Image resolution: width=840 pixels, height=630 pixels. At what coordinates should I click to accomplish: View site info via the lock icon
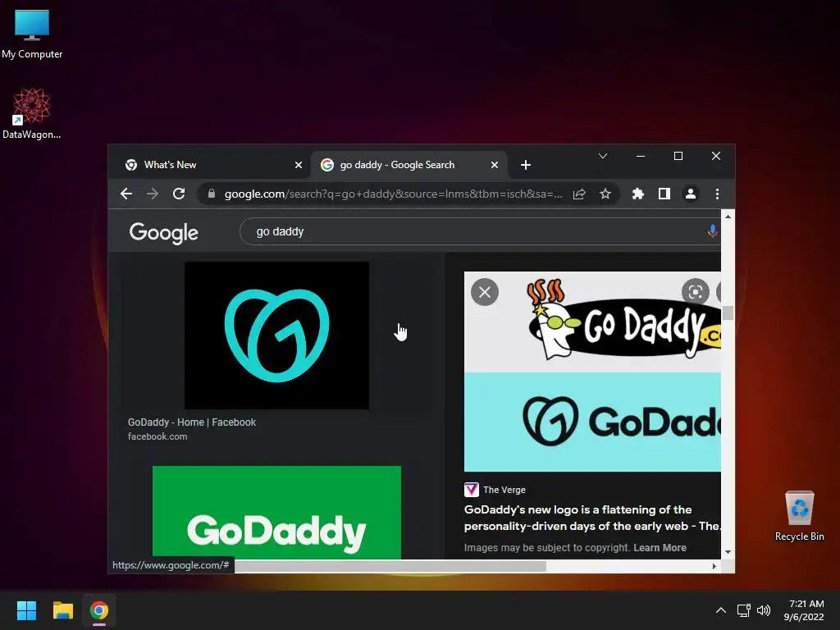(212, 194)
